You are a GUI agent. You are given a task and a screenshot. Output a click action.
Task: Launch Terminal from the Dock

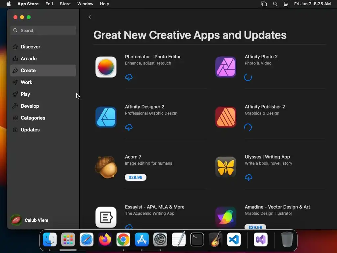(x=197, y=239)
